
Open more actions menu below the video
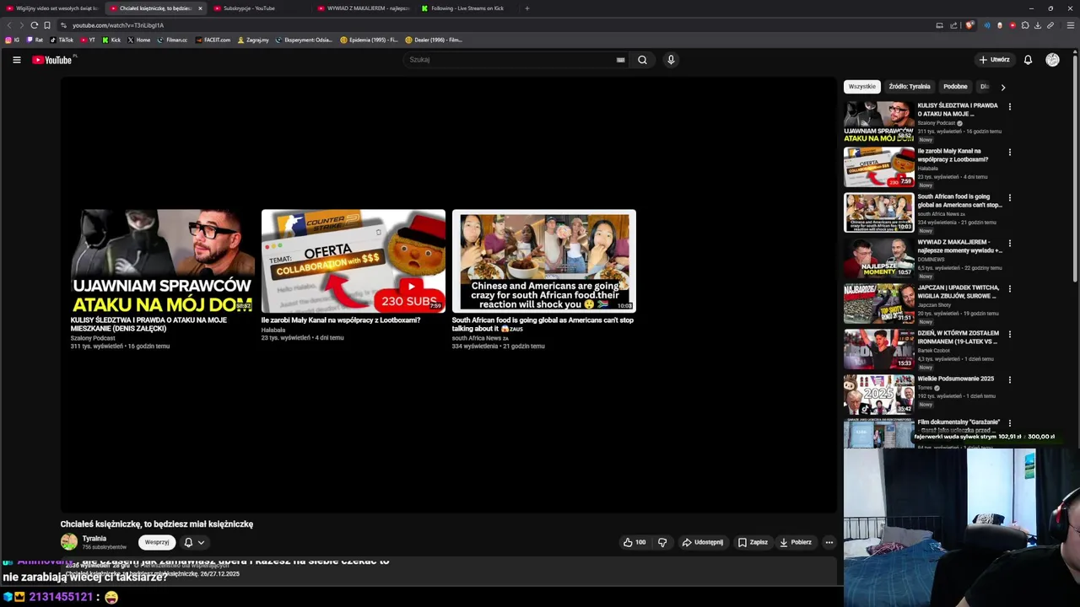tap(829, 542)
